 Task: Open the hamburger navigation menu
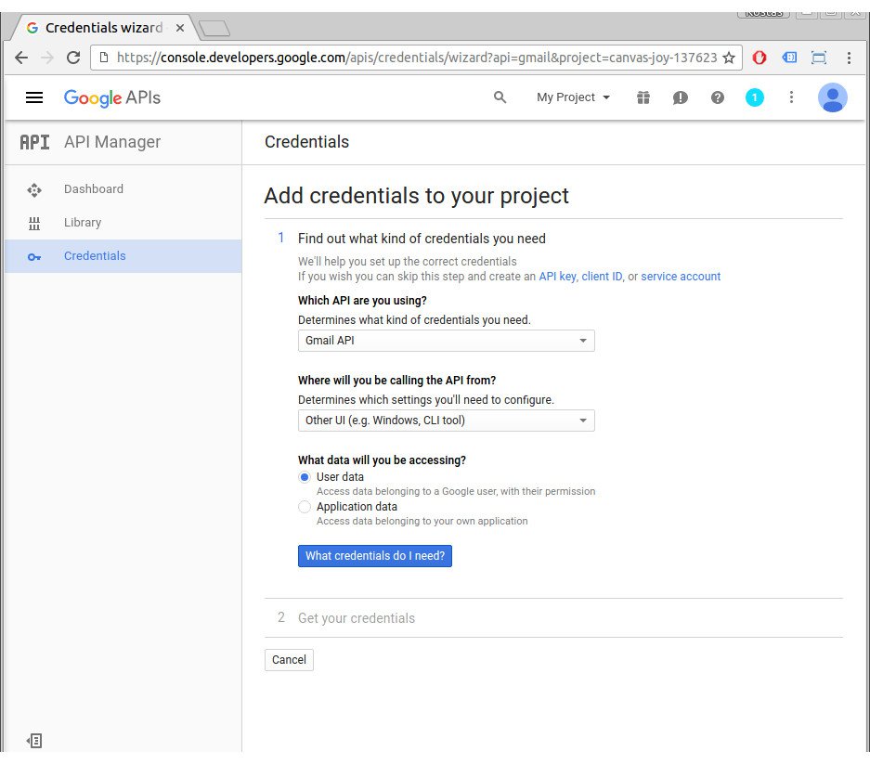click(x=34, y=97)
